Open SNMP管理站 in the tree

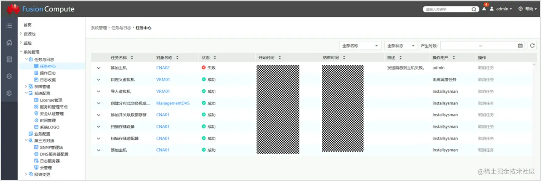(x=52, y=147)
